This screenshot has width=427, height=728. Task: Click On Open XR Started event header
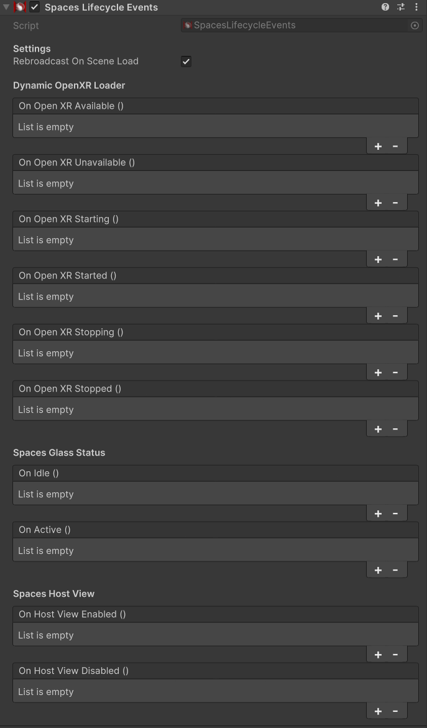[x=216, y=276]
